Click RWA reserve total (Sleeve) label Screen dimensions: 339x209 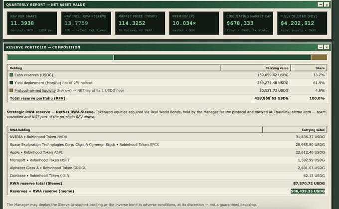tap(36, 184)
